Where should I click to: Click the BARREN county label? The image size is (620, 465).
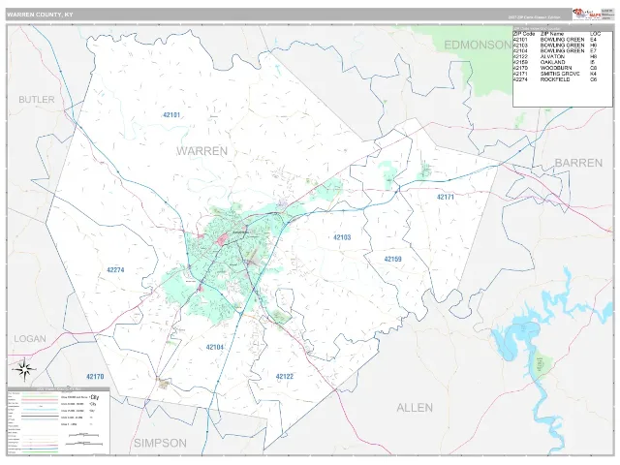tap(578, 163)
